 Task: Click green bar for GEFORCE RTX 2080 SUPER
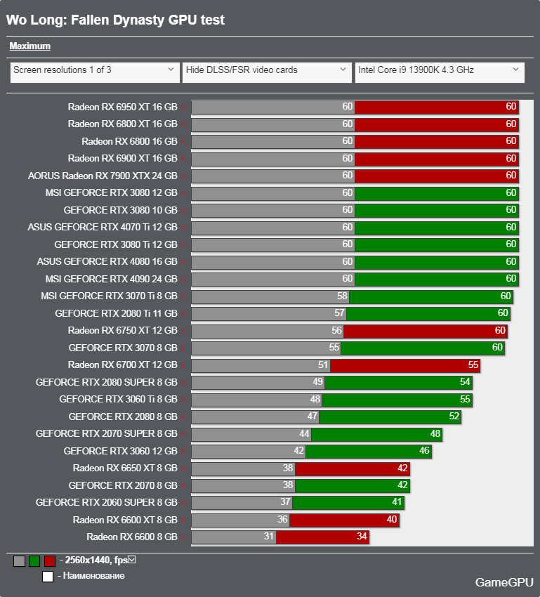click(x=398, y=383)
